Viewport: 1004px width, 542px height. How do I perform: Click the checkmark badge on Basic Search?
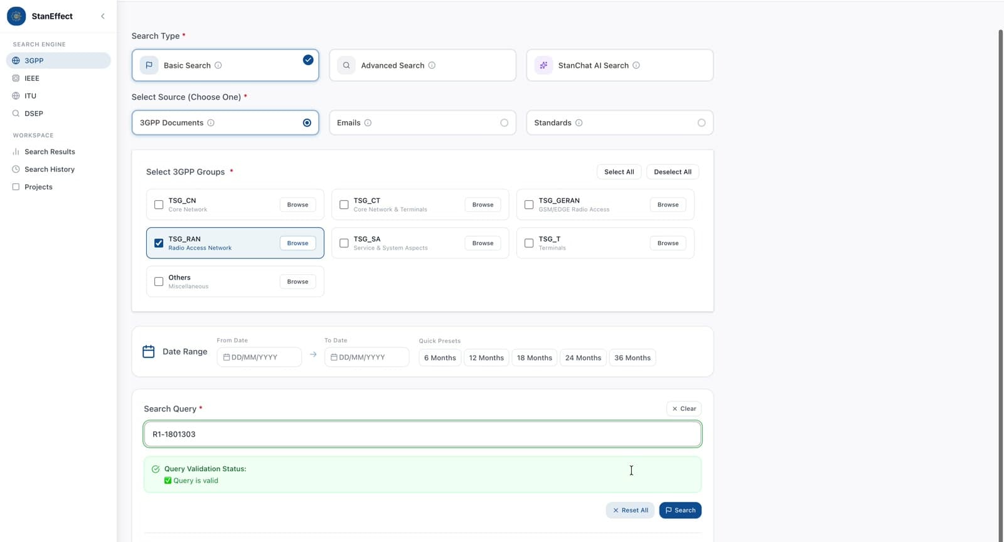(x=308, y=60)
